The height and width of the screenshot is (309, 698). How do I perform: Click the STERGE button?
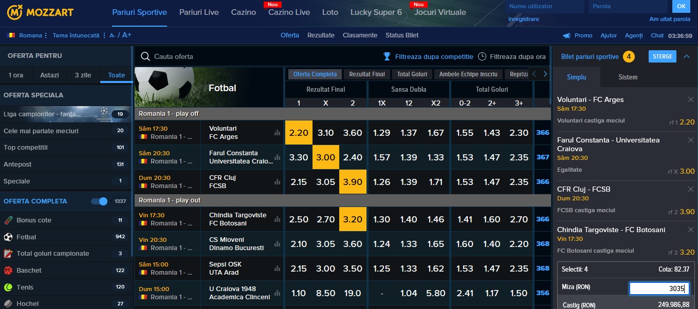(663, 56)
